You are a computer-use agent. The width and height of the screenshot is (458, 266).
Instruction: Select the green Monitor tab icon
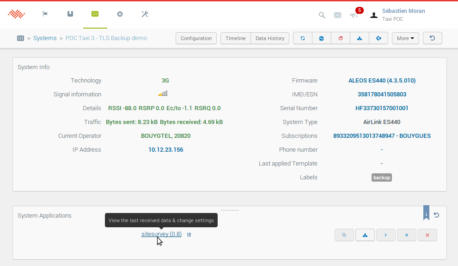point(95,14)
